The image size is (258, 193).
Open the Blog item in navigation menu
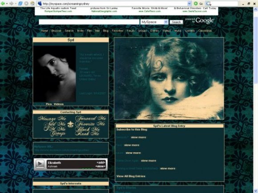(105, 31)
